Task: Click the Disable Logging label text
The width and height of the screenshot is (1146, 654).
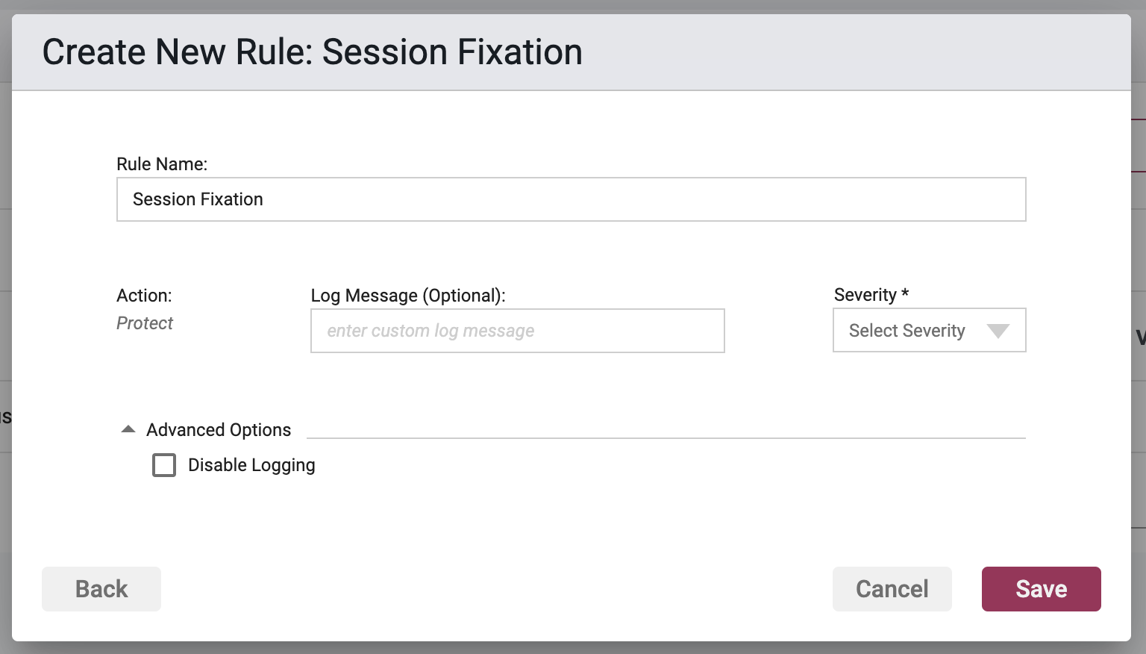Action: 251,465
